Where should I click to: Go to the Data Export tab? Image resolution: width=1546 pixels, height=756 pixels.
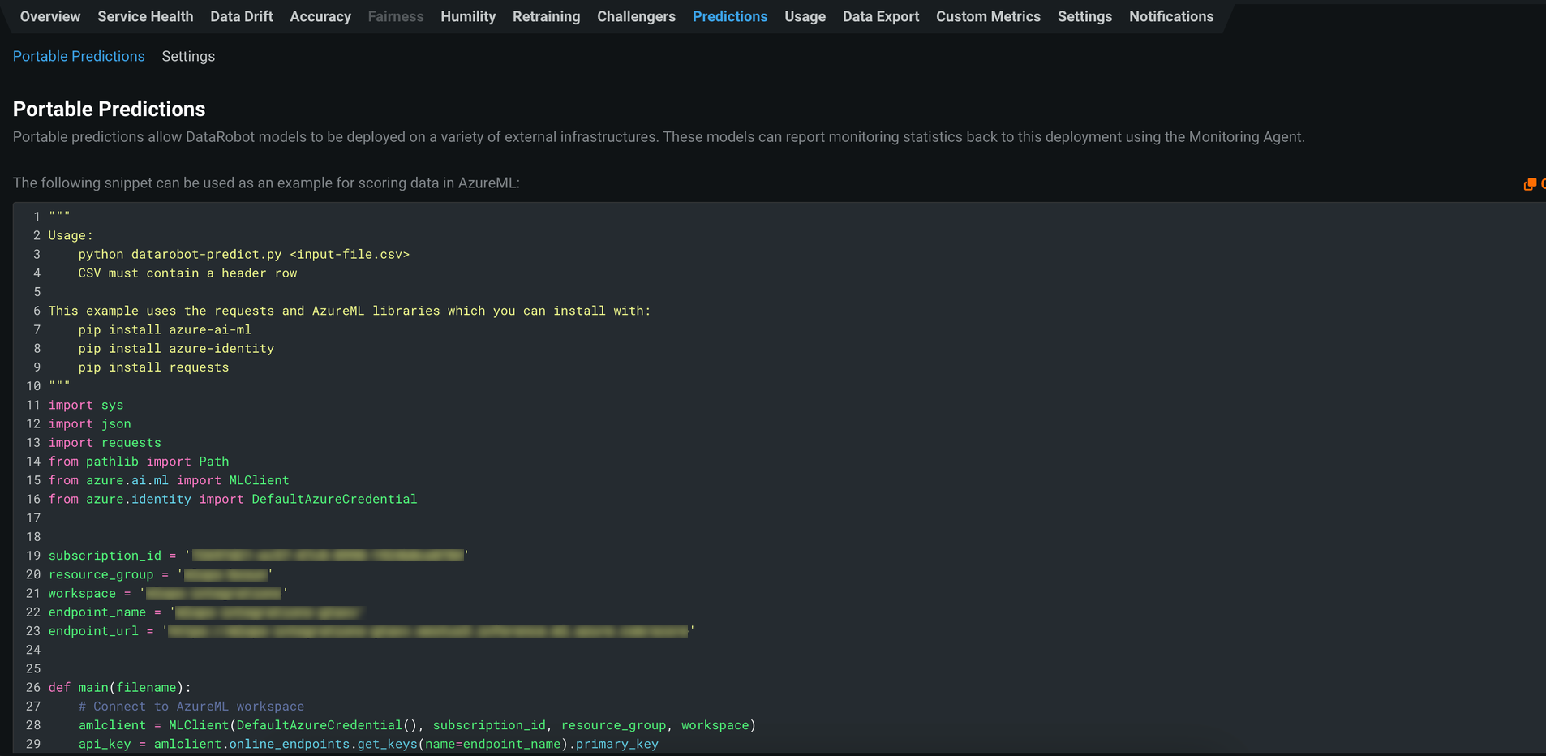880,16
